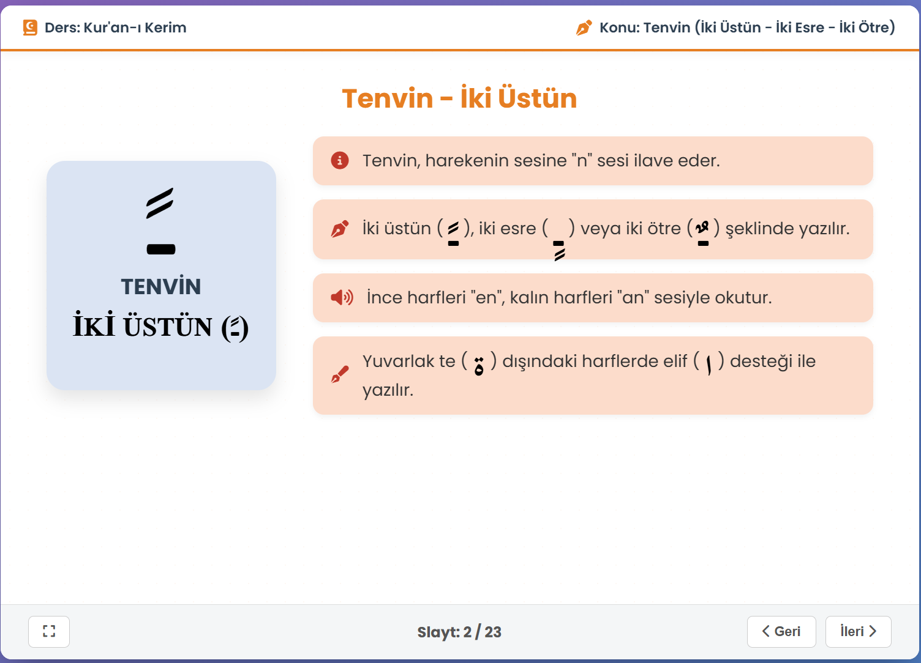Screen dimensions: 921x663
Task: Click the Ders: Kur'an-ı Kerim label
Action: pos(116,28)
